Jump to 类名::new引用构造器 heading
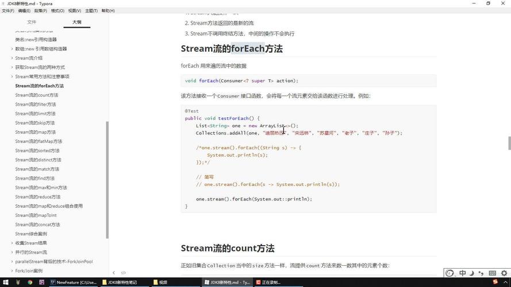Viewport: 511px width, 287px height. click(x=36, y=40)
